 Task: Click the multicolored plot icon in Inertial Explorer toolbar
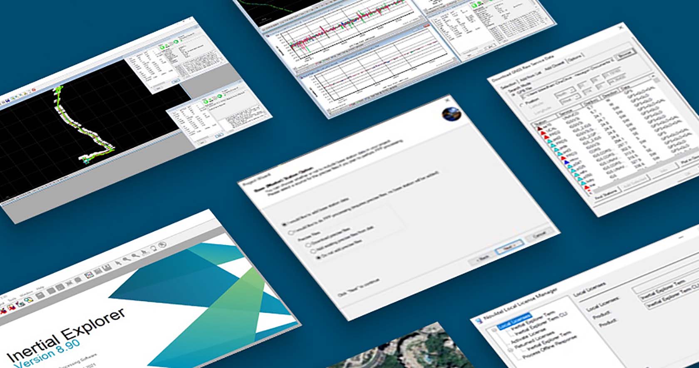click(x=89, y=274)
